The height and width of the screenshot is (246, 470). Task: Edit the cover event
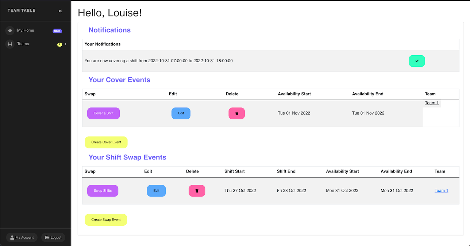coord(181,114)
